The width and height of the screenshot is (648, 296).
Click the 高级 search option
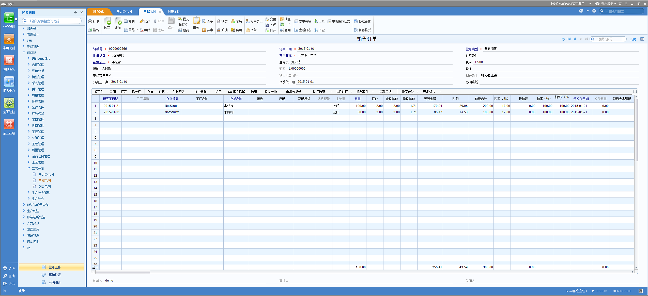click(633, 39)
